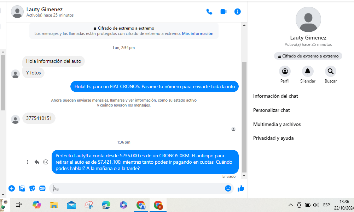Image resolution: width=354 pixels, height=212 pixels.
Task: Reply to the last sent message
Action: [37, 162]
